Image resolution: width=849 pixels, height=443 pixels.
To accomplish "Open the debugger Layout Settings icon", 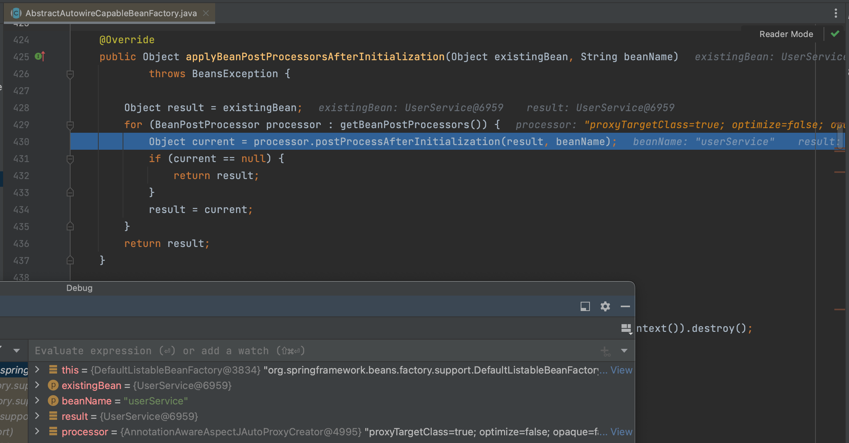I will click(x=626, y=329).
